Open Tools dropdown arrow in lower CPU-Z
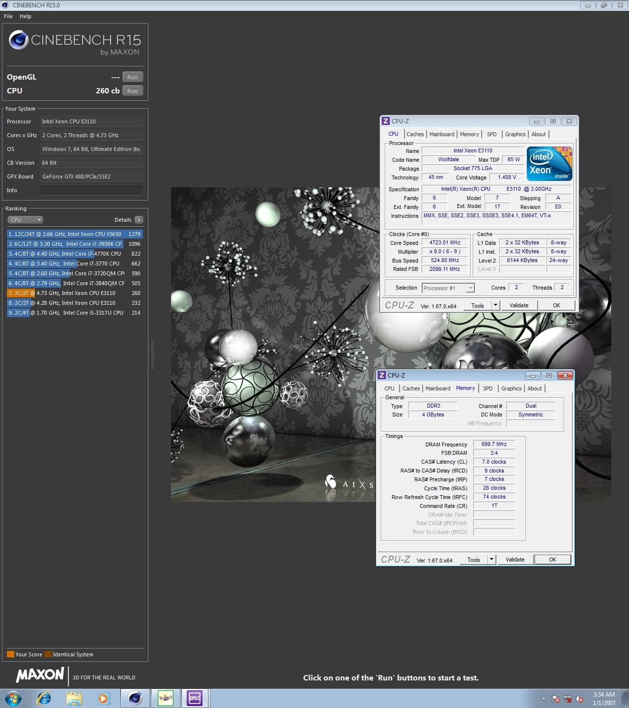 (491, 560)
